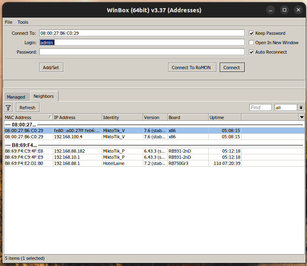Open the 'all' filter dropdown arrow
This screenshot has height=266, width=307.
click(x=301, y=108)
